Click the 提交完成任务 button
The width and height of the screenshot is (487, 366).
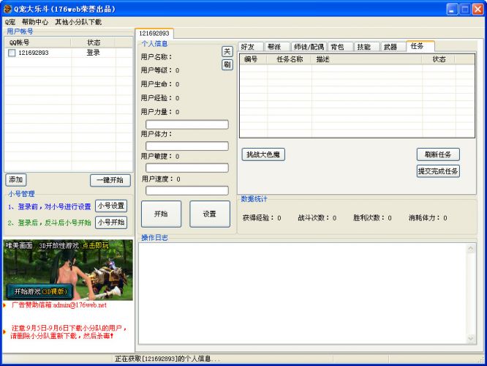pyautogui.click(x=437, y=171)
